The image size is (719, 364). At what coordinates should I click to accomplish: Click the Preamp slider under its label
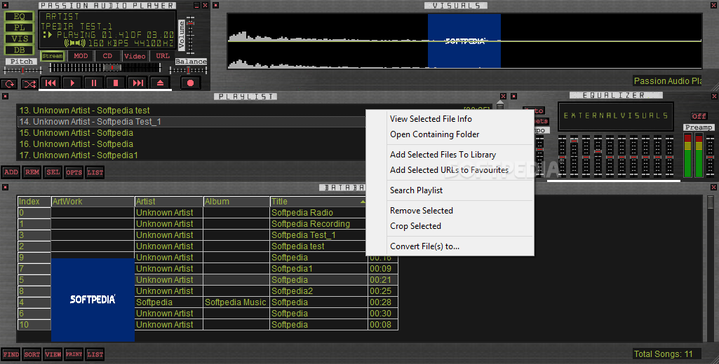tap(710, 155)
